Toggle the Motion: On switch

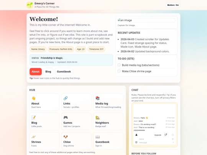point(173,5)
